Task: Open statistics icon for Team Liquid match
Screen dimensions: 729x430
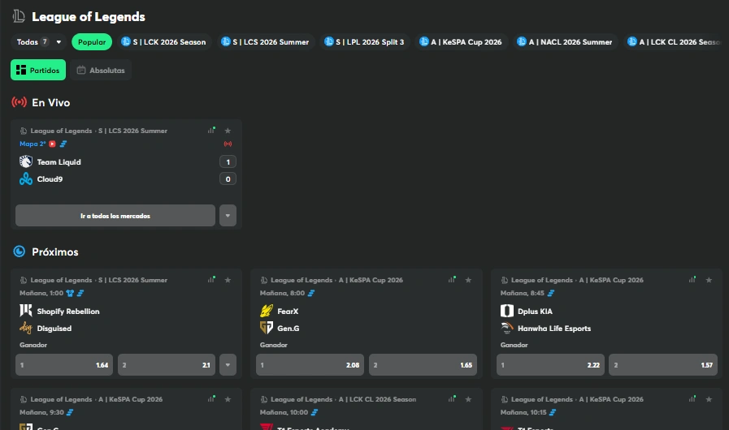Action: [x=211, y=131]
